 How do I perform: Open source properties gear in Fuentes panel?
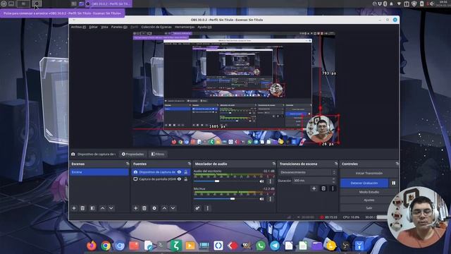coord(154,208)
